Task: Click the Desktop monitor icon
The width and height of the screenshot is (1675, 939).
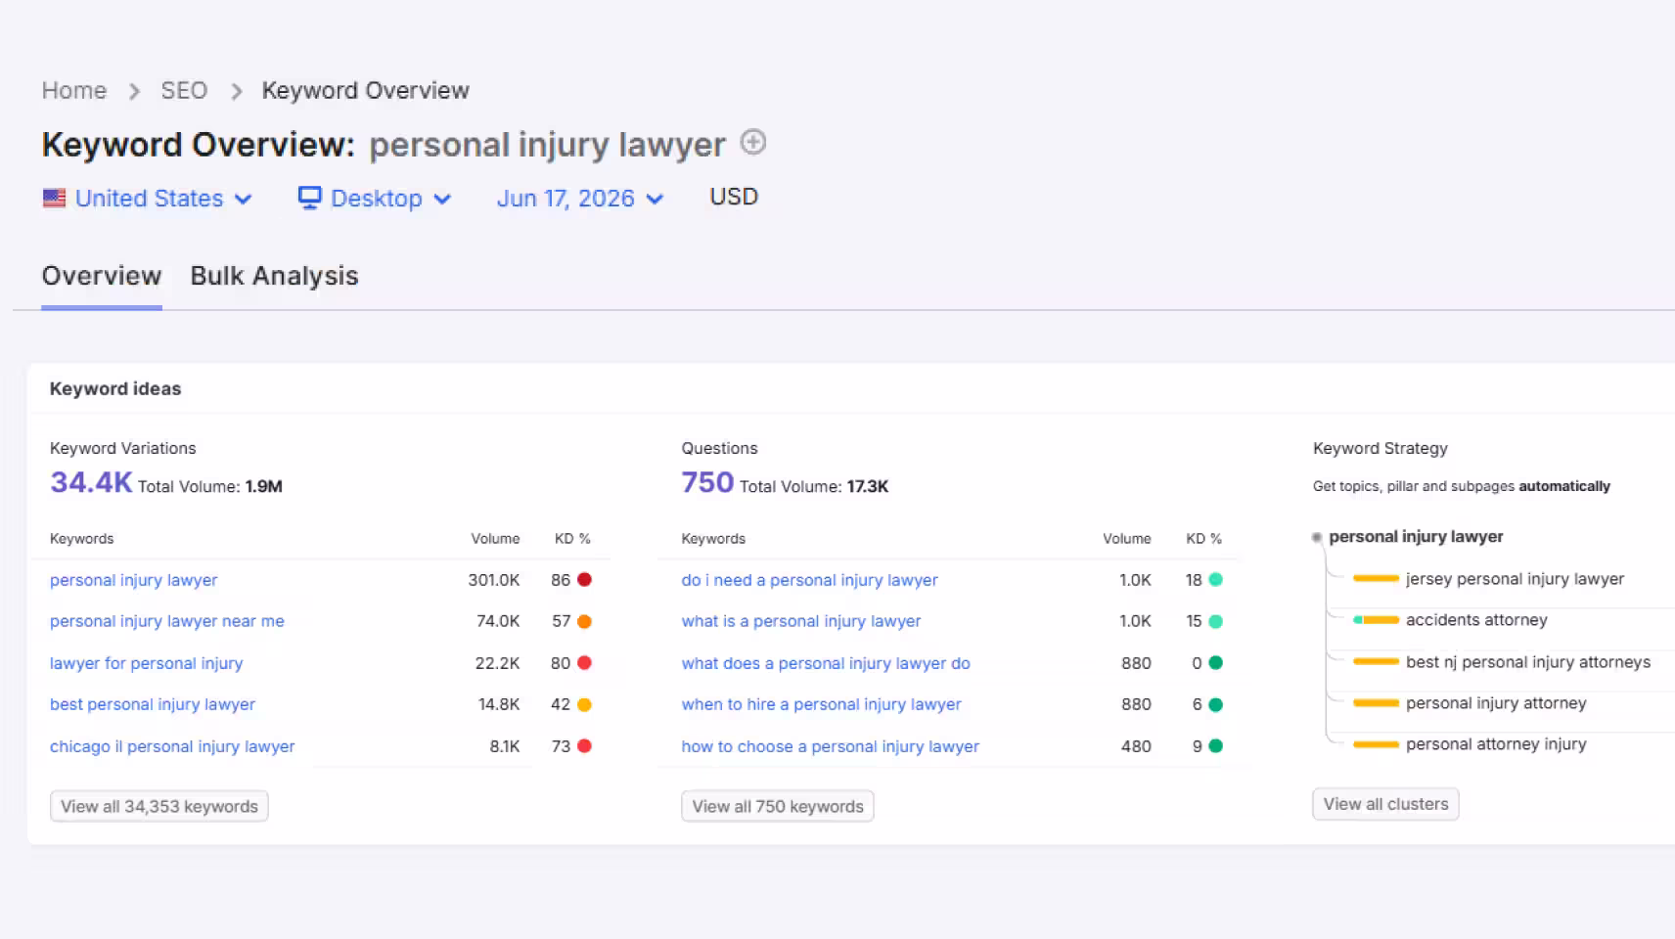Action: tap(309, 199)
